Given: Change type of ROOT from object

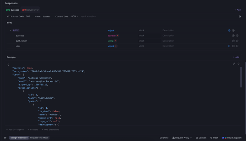Looking at the screenshot, I should tap(111, 31).
